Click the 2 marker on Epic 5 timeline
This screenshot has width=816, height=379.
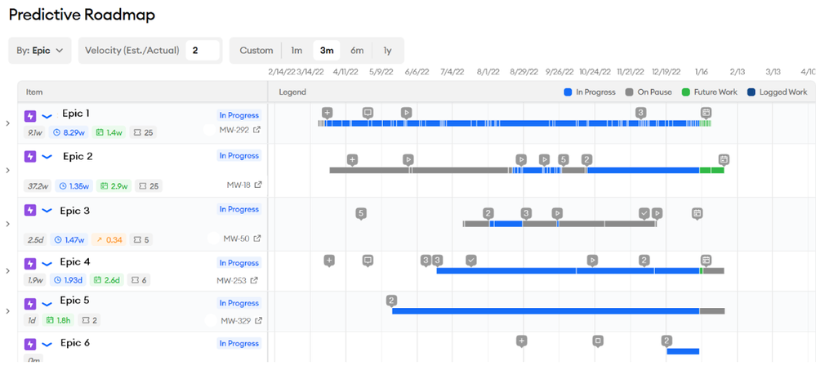point(392,301)
